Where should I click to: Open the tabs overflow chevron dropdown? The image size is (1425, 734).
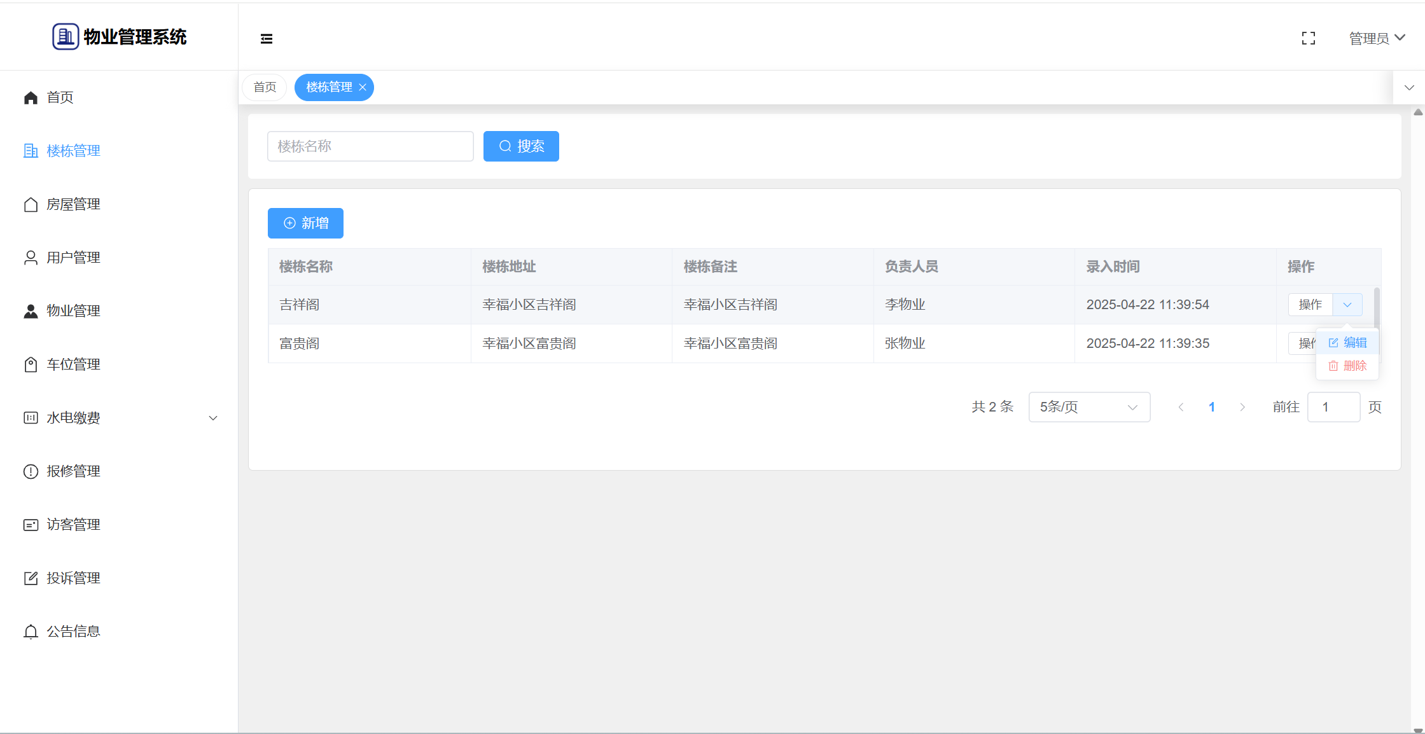[x=1409, y=88]
